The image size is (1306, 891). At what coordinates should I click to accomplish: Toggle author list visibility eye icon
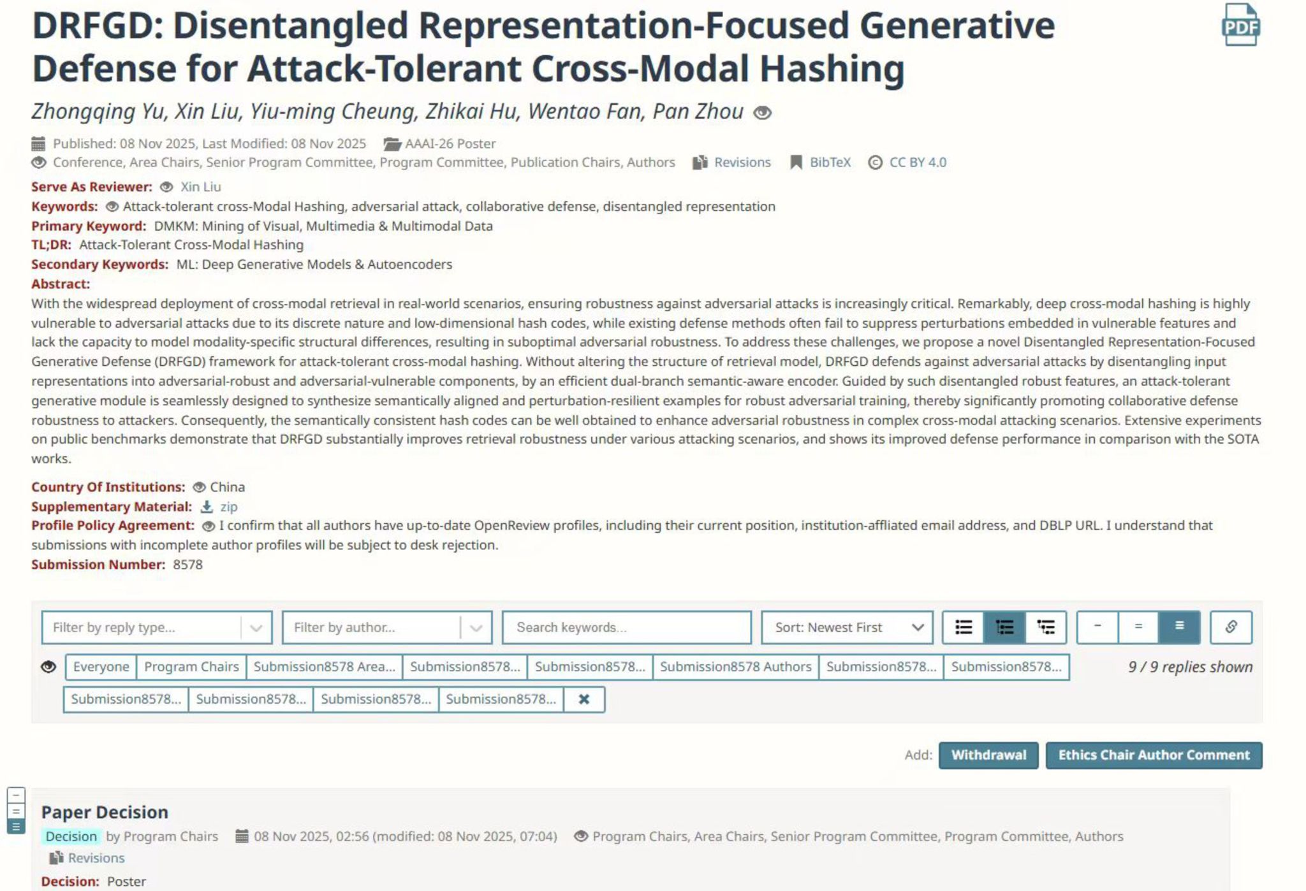[763, 113]
